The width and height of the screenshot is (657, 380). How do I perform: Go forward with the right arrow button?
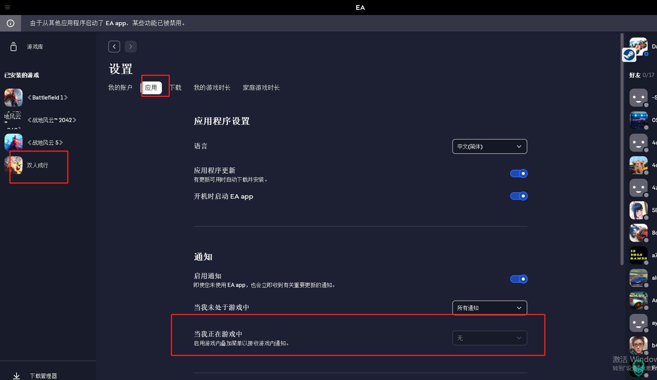tap(131, 47)
